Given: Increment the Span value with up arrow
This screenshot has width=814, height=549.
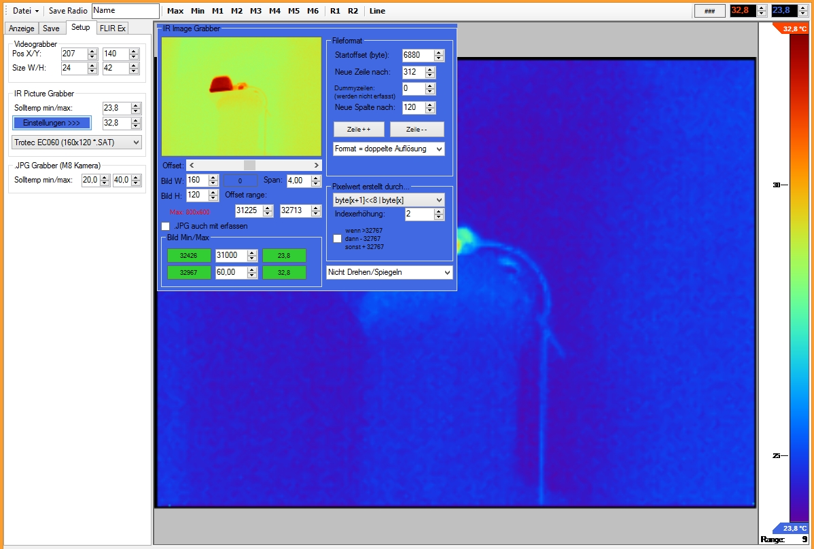Looking at the screenshot, I should pos(315,178).
